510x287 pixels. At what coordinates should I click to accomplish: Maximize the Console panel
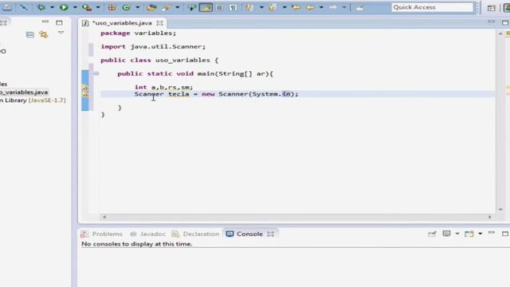pyautogui.click(x=504, y=234)
